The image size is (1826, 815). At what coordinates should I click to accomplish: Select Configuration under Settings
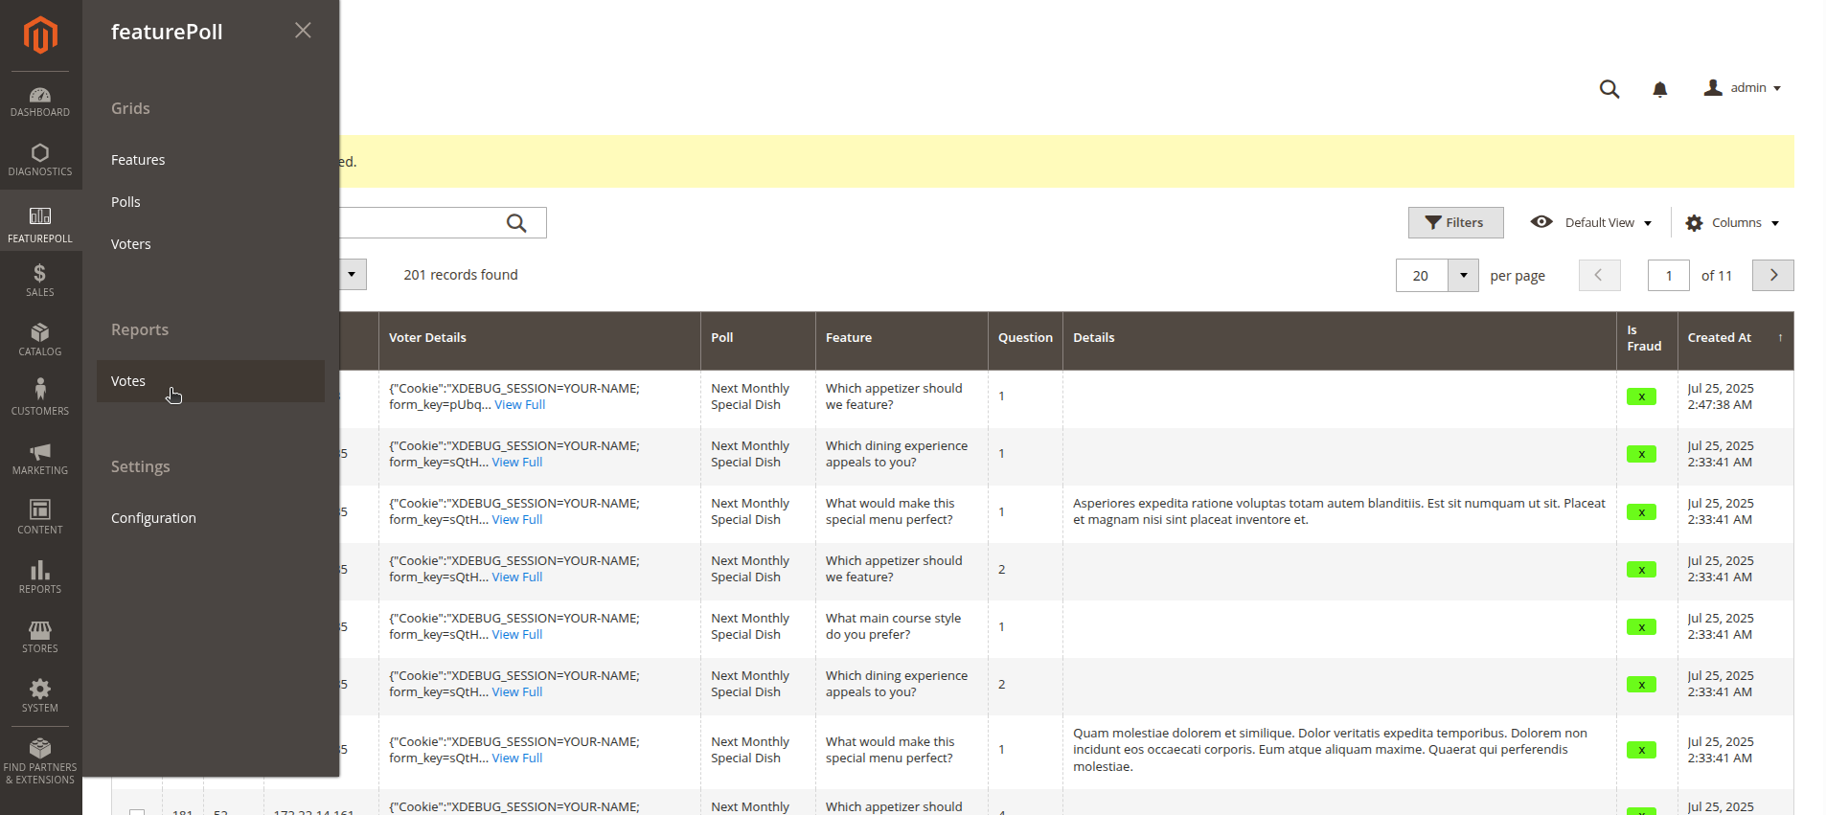click(x=153, y=518)
